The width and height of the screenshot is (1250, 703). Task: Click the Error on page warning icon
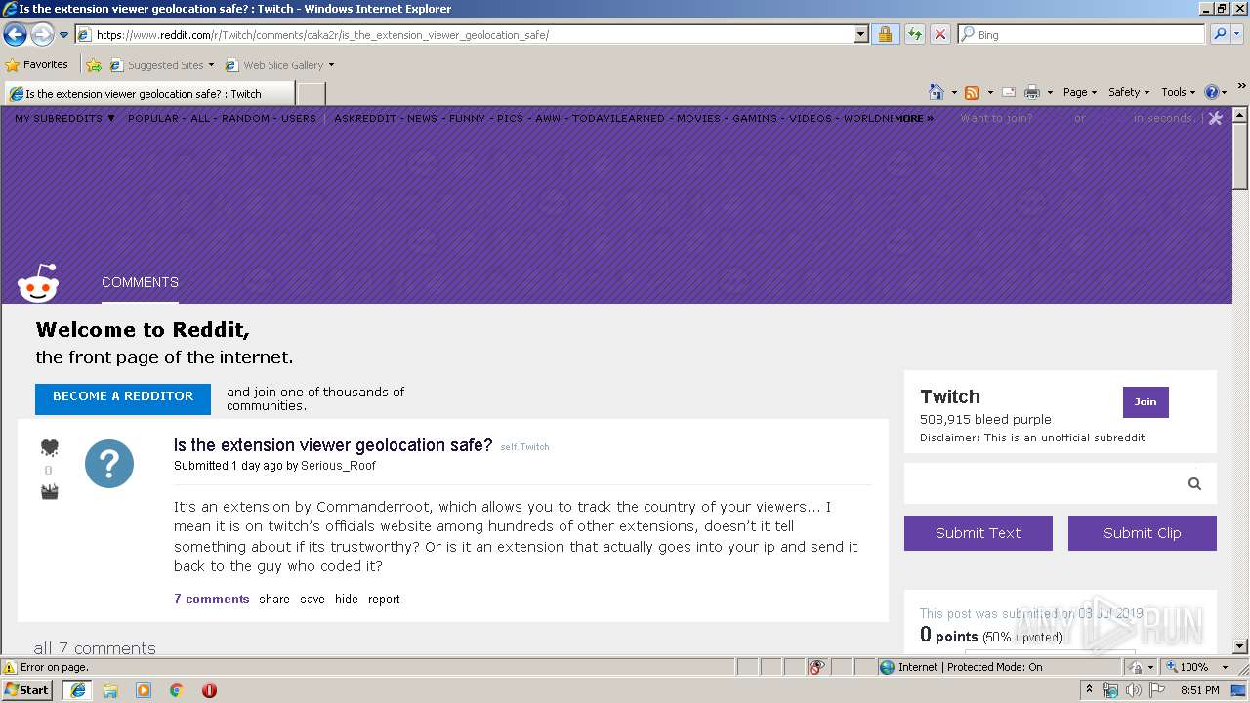coord(10,667)
